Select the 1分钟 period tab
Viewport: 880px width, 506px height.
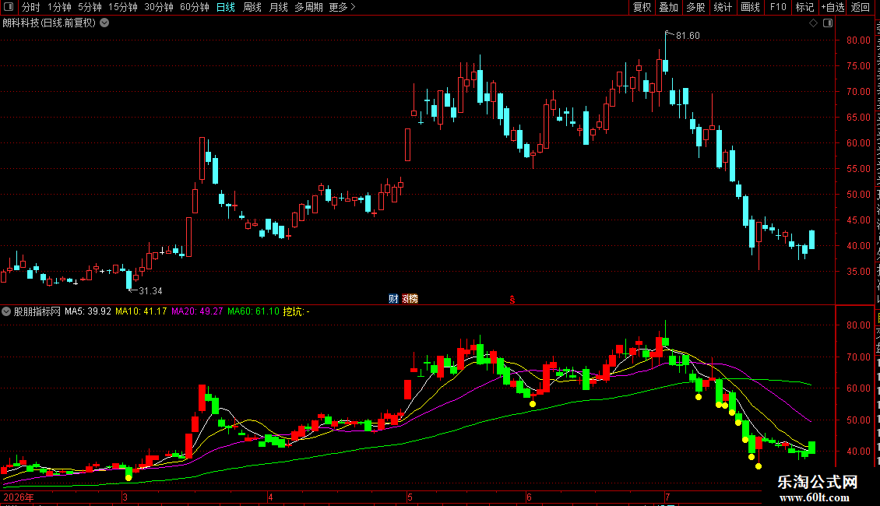point(59,7)
